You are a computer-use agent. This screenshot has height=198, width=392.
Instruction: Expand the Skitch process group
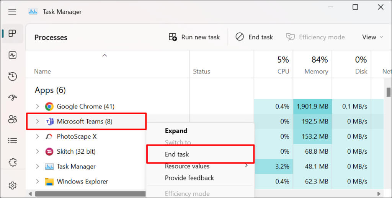click(37, 151)
